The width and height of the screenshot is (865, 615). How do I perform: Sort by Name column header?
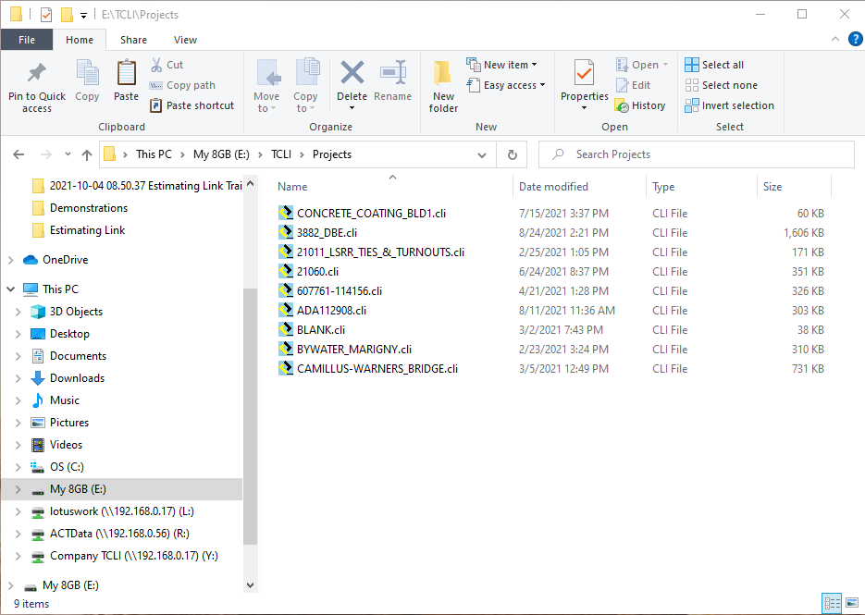point(392,187)
